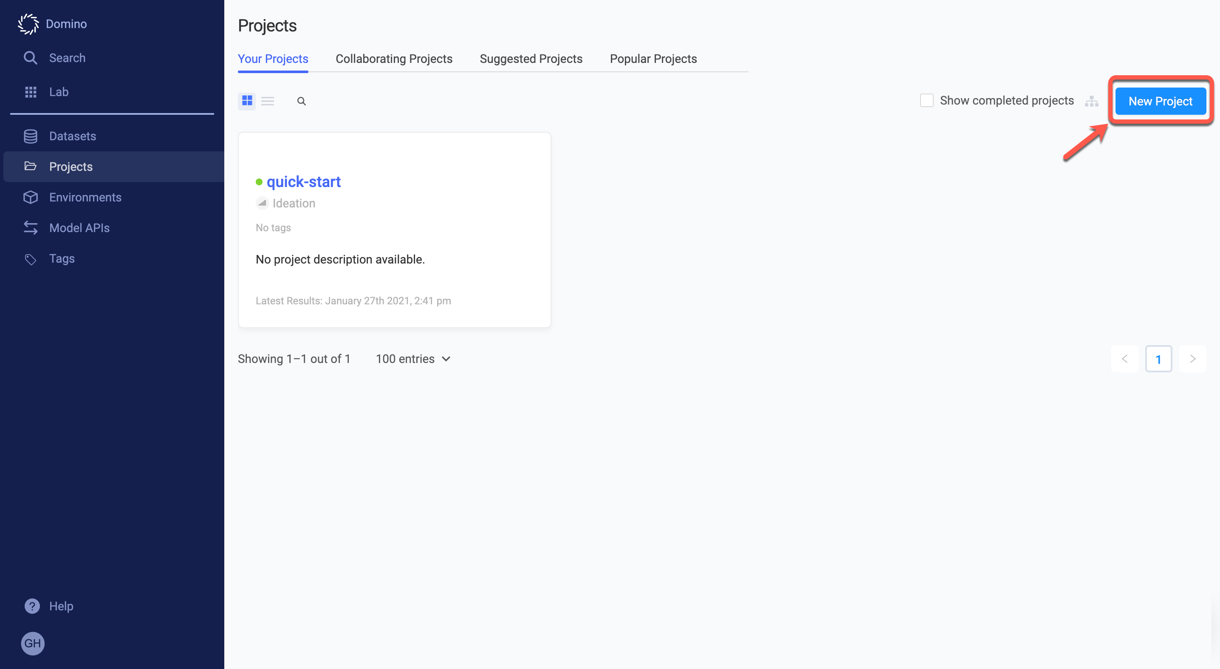Click the Domino logo icon
The width and height of the screenshot is (1220, 669).
point(29,24)
